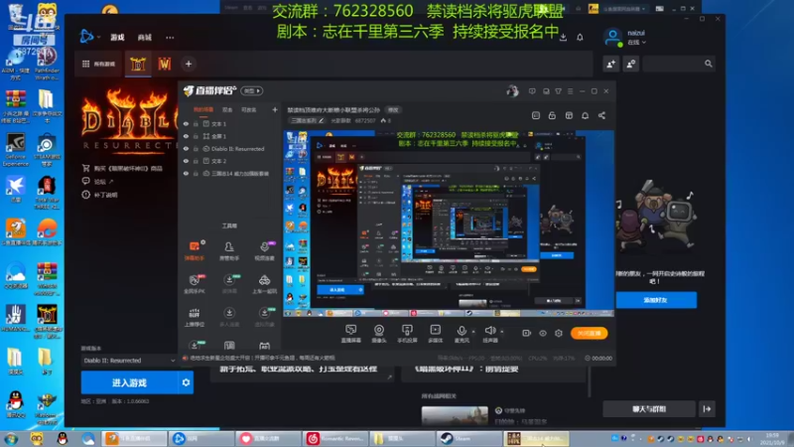Switch to the second scene tab in streaming tool

pyautogui.click(x=227, y=109)
